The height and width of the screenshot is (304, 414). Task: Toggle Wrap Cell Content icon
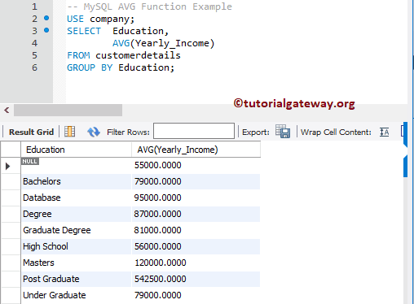tap(384, 132)
